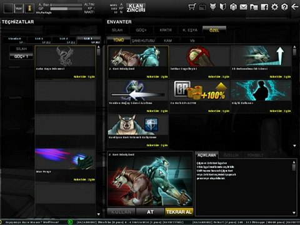Open the Vb sub-tab
The width and height of the screenshot is (300, 225).
click(192, 41)
